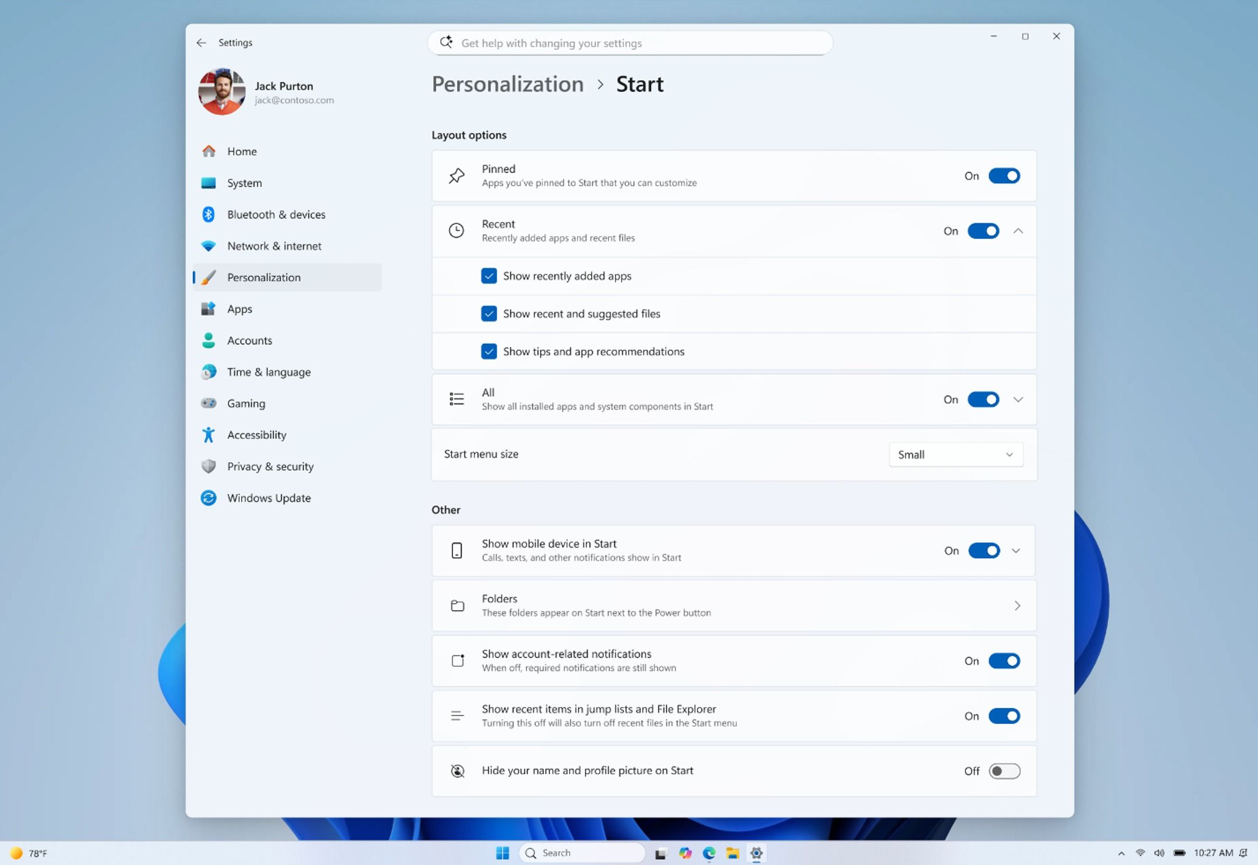Image resolution: width=1258 pixels, height=865 pixels.
Task: Click the Accessibility figure icon
Action: [x=209, y=435]
